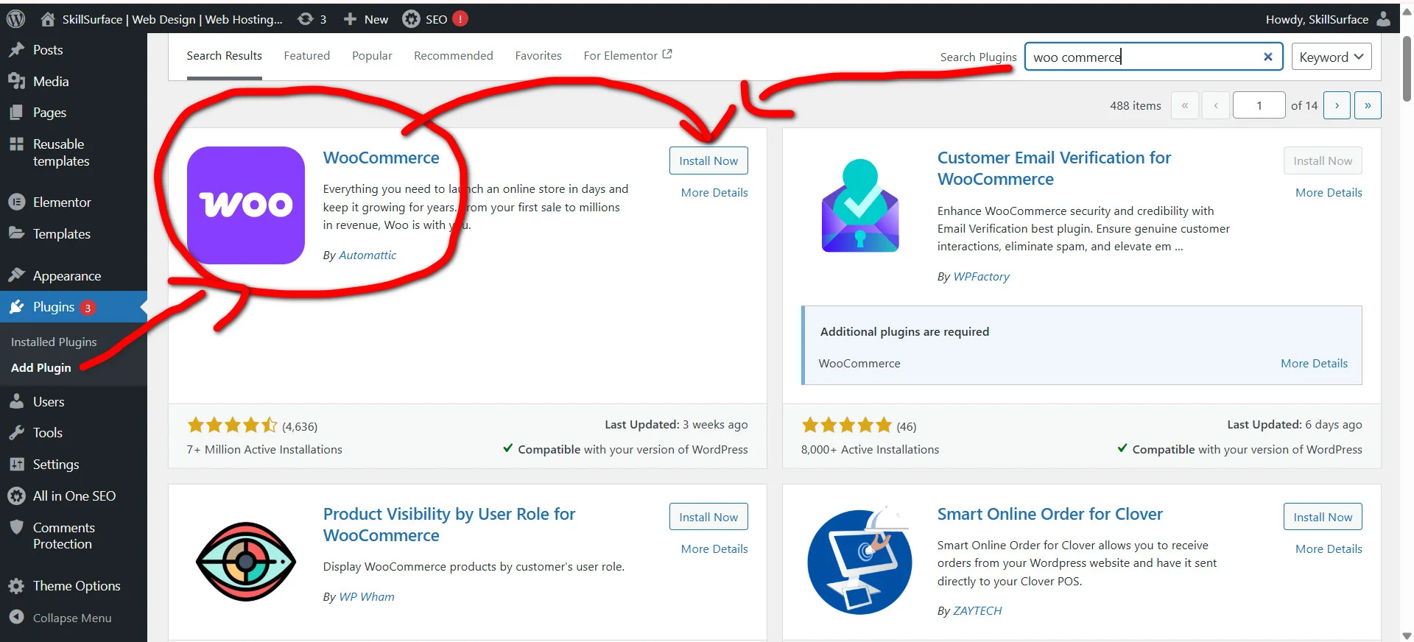Visit site via home icon
This screenshot has width=1414, height=642.
pyautogui.click(x=48, y=19)
